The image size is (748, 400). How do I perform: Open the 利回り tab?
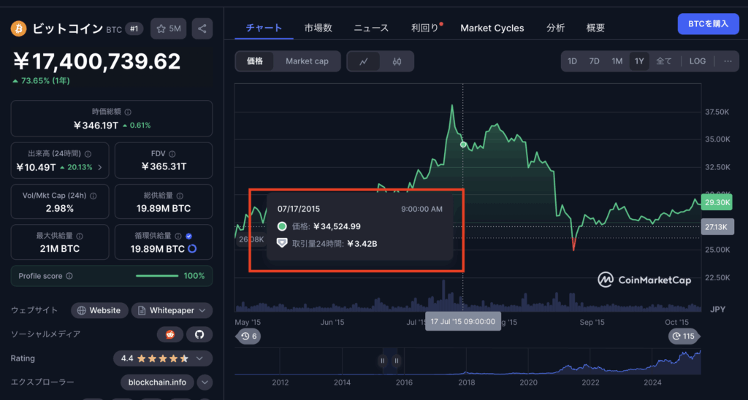tap(424, 28)
